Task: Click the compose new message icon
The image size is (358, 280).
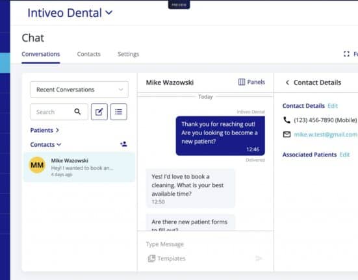Action: [x=99, y=112]
